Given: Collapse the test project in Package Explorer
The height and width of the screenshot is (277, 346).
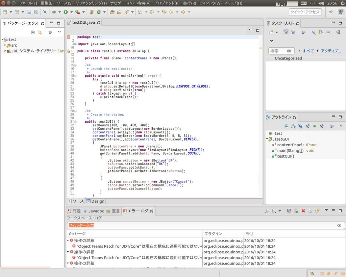Looking at the screenshot, I should pos(3,40).
